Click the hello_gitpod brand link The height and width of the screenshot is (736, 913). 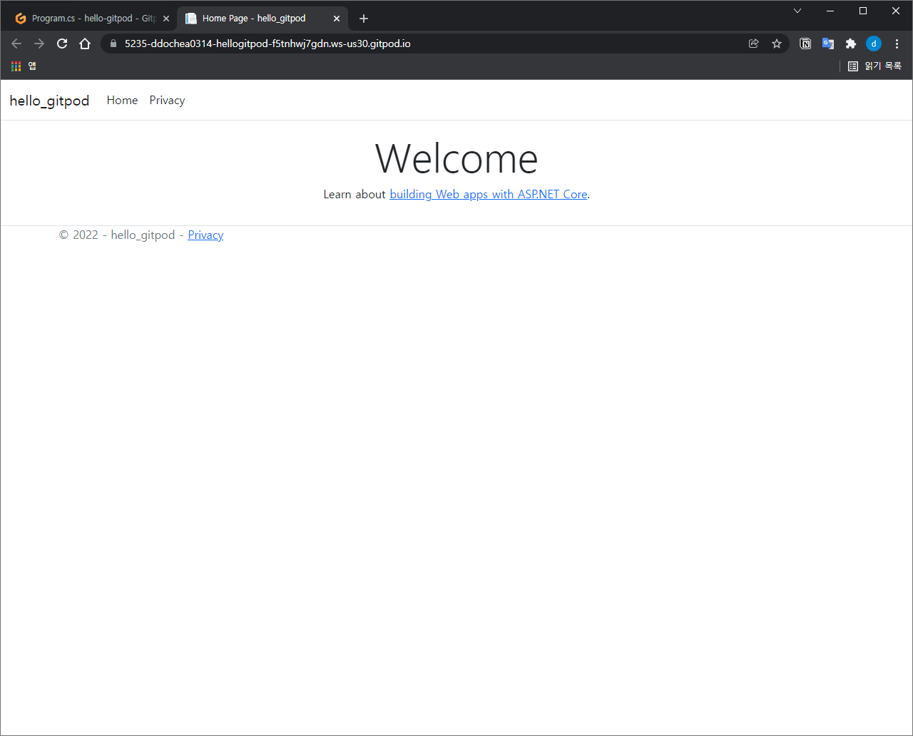click(x=49, y=101)
